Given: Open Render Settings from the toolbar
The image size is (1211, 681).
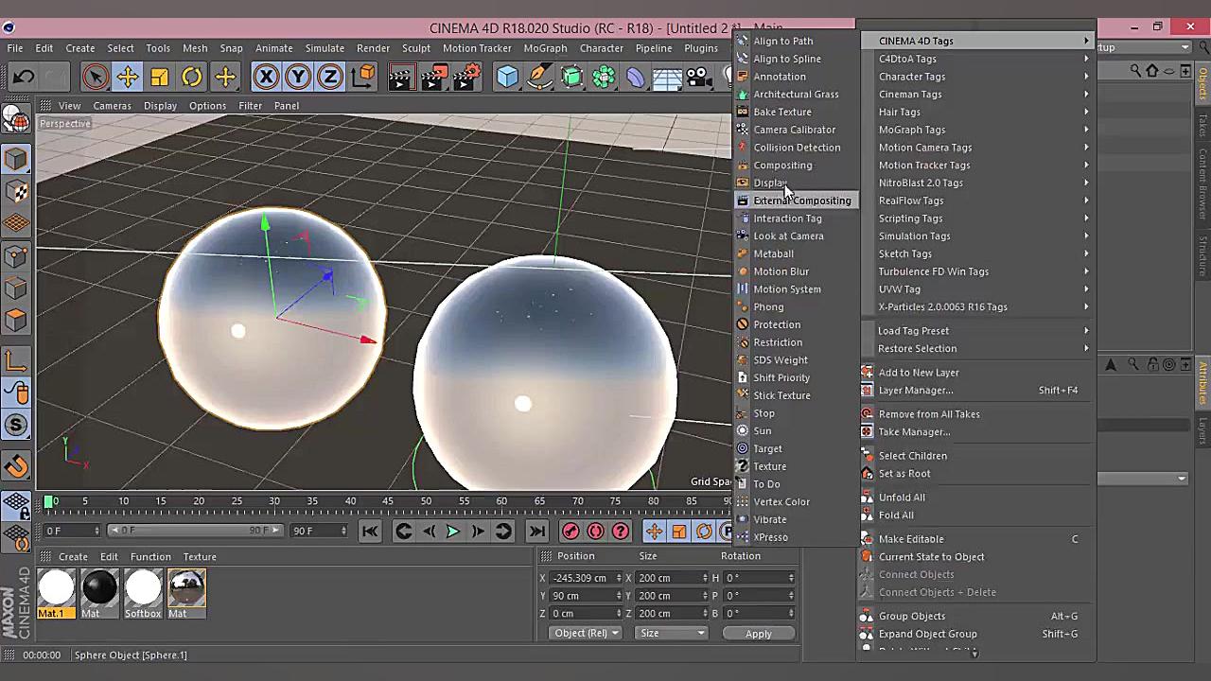Looking at the screenshot, I should click(467, 77).
